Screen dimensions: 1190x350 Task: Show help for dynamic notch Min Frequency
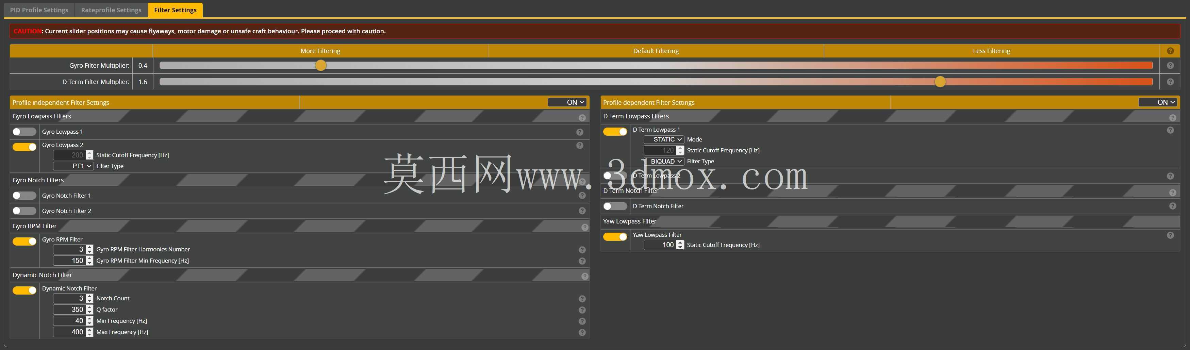click(582, 321)
